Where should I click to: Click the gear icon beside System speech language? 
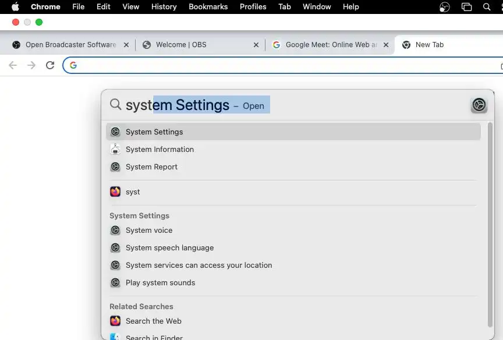click(115, 247)
